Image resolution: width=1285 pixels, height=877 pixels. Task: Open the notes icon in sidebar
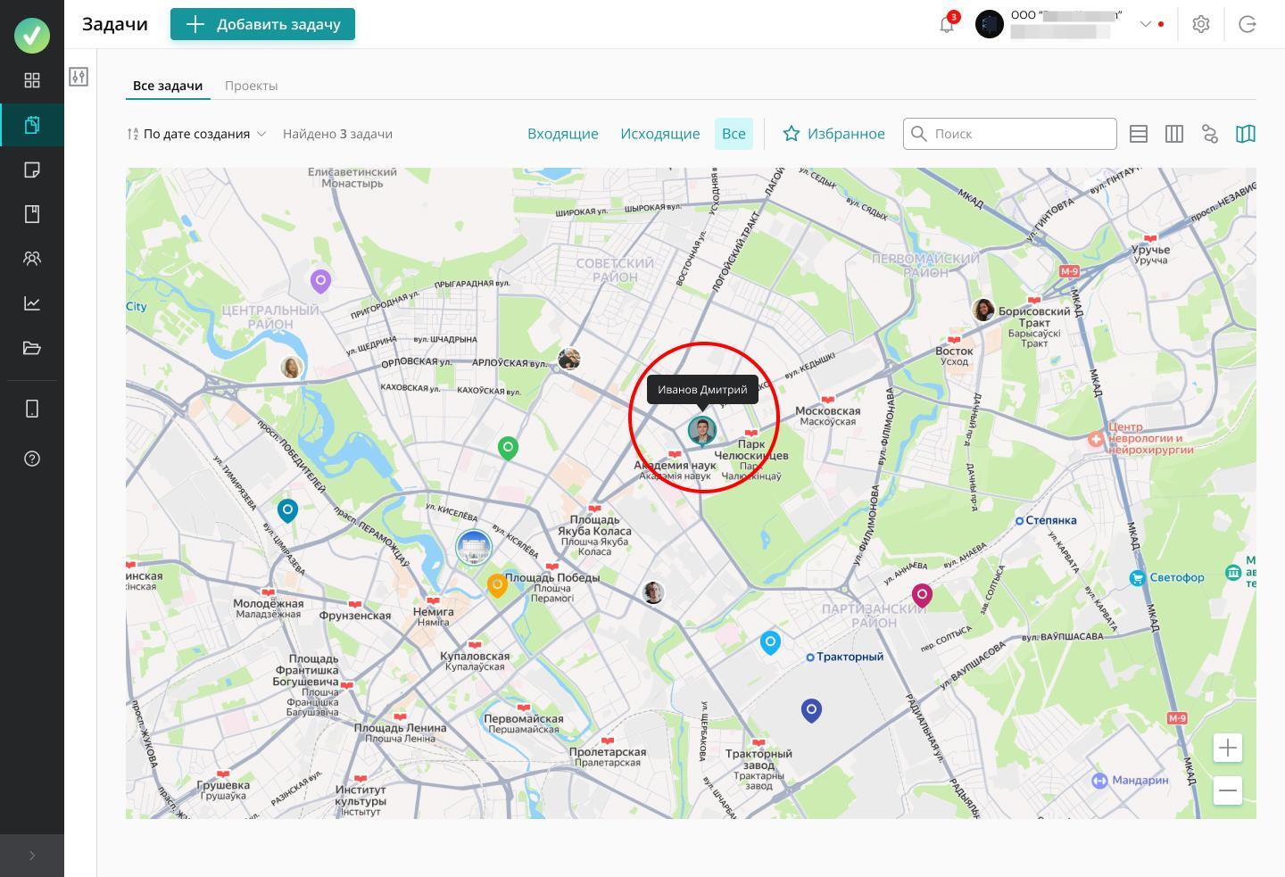[32, 170]
